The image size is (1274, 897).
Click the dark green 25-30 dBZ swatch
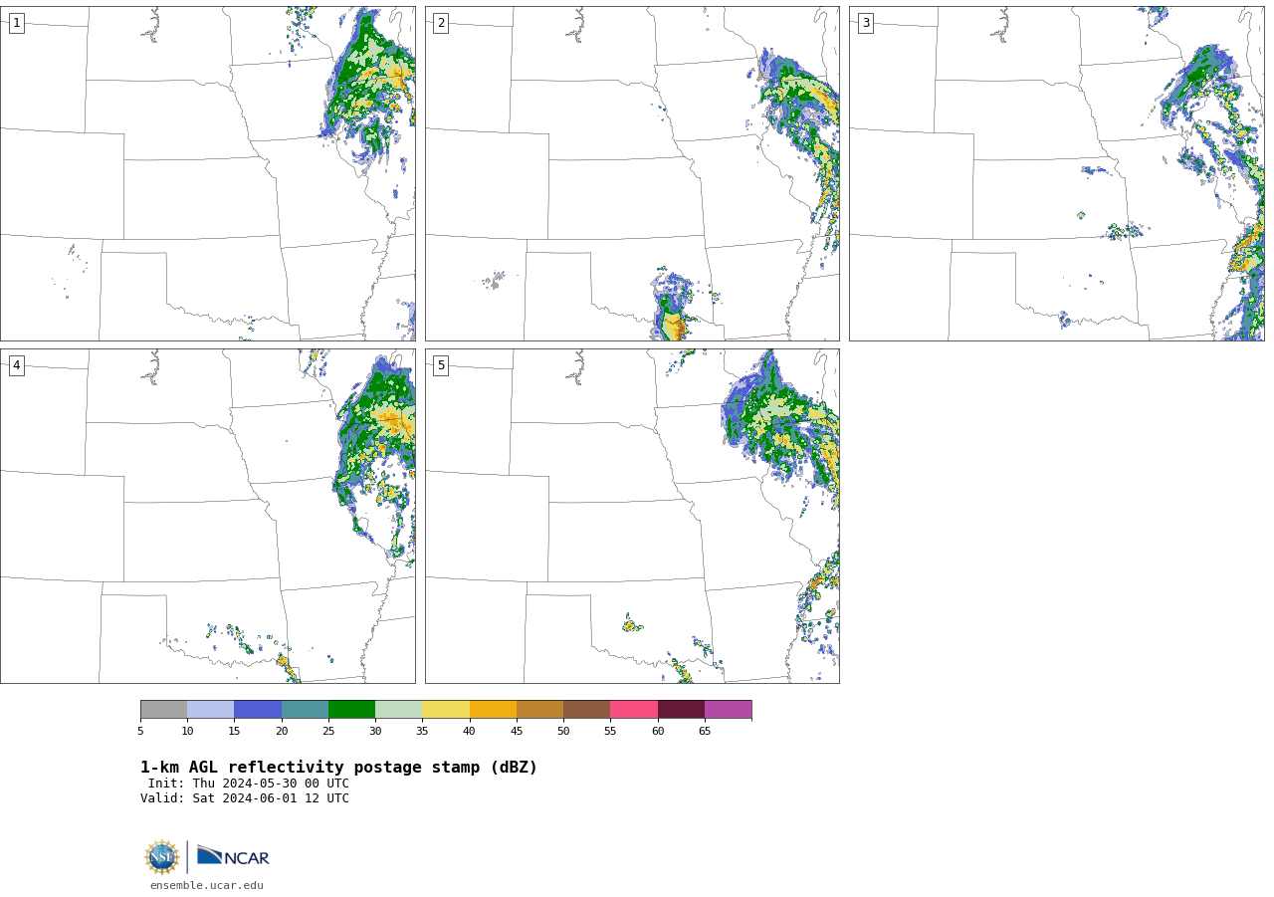click(x=351, y=710)
